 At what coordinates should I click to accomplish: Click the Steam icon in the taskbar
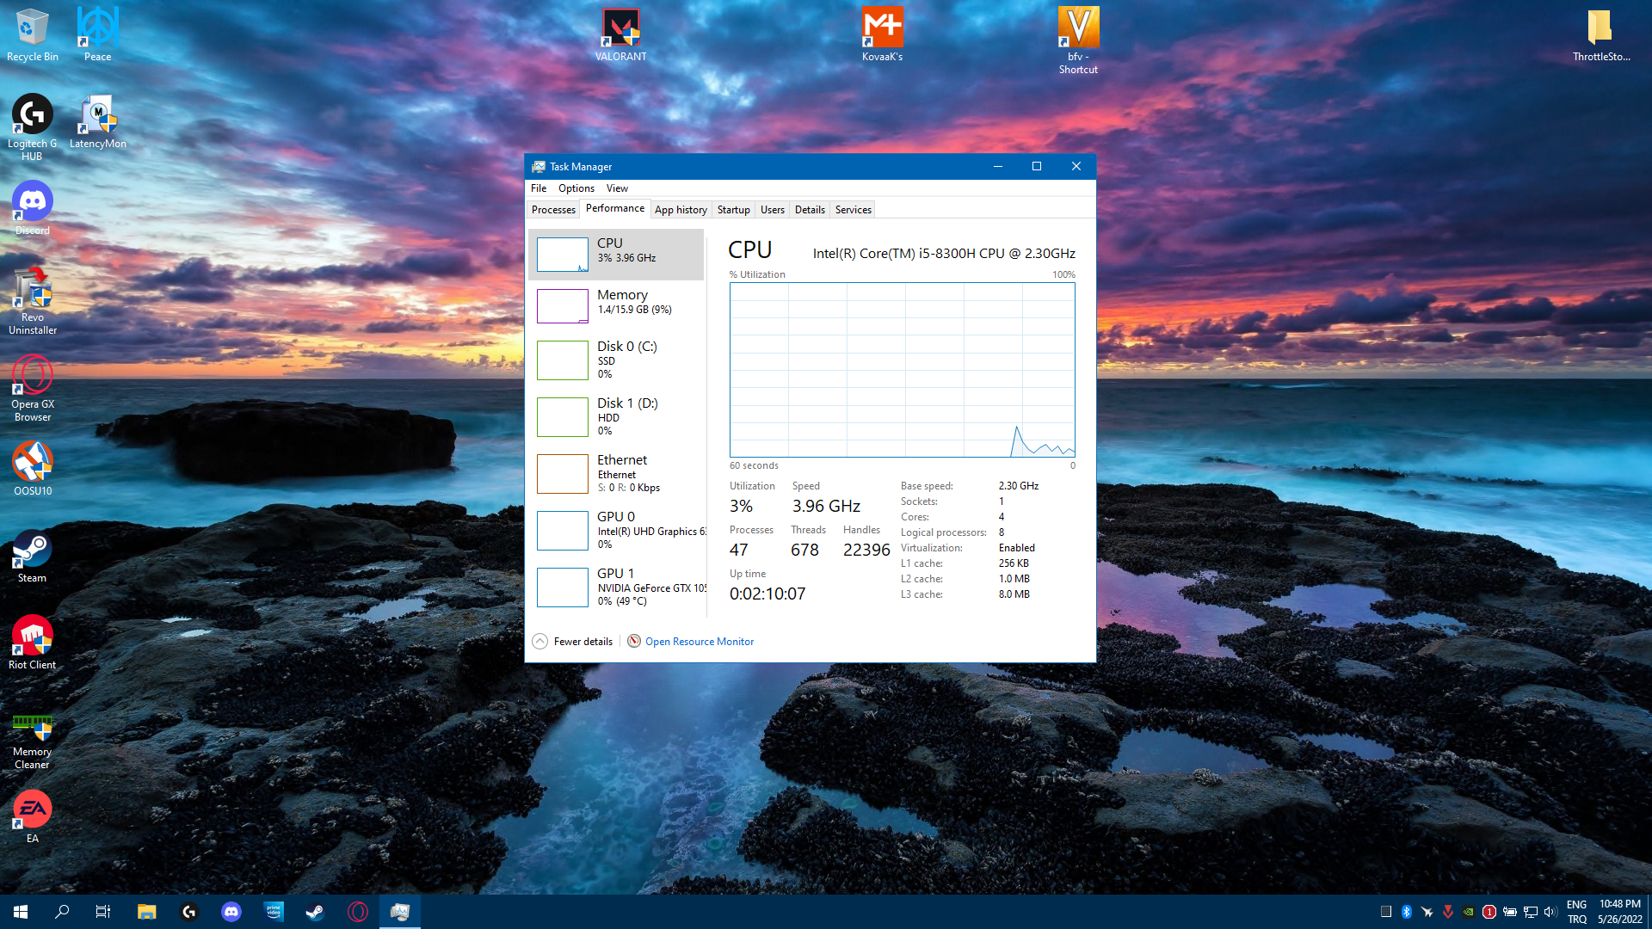(315, 912)
